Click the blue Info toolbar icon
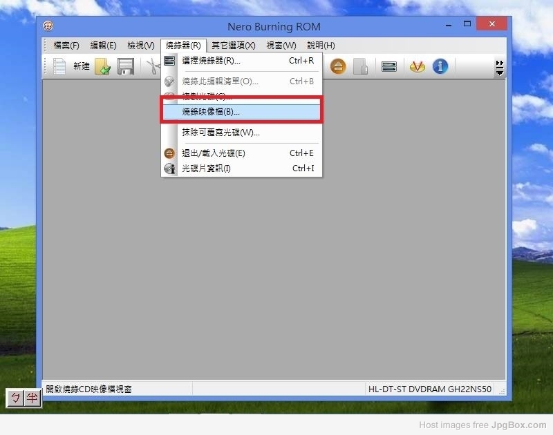The height and width of the screenshot is (435, 553). tap(440, 66)
